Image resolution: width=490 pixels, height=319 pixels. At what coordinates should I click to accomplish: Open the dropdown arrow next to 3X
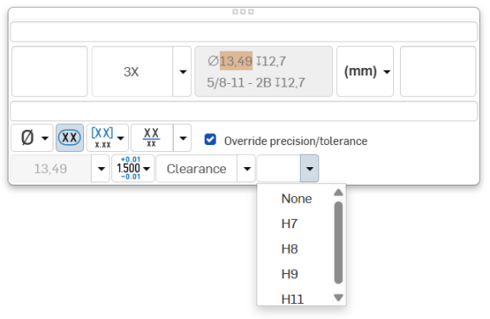(183, 72)
